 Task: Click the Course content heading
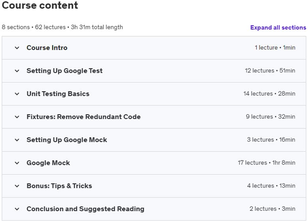[40, 5]
